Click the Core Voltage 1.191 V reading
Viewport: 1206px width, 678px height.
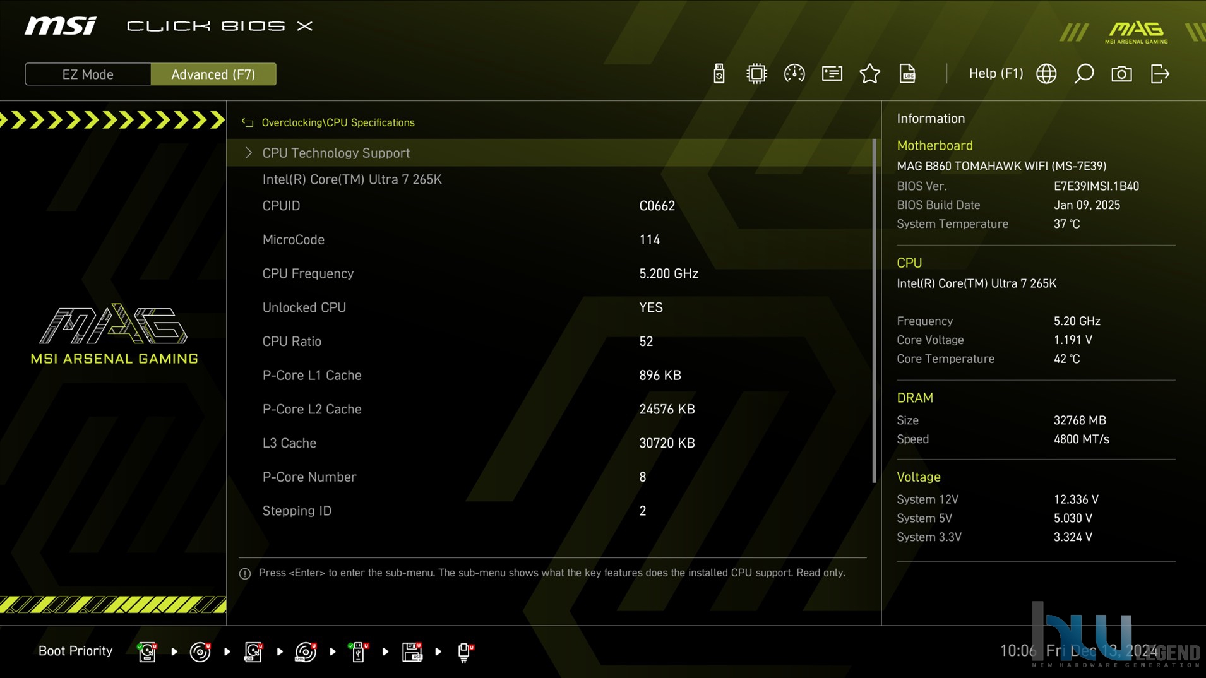pos(1073,340)
